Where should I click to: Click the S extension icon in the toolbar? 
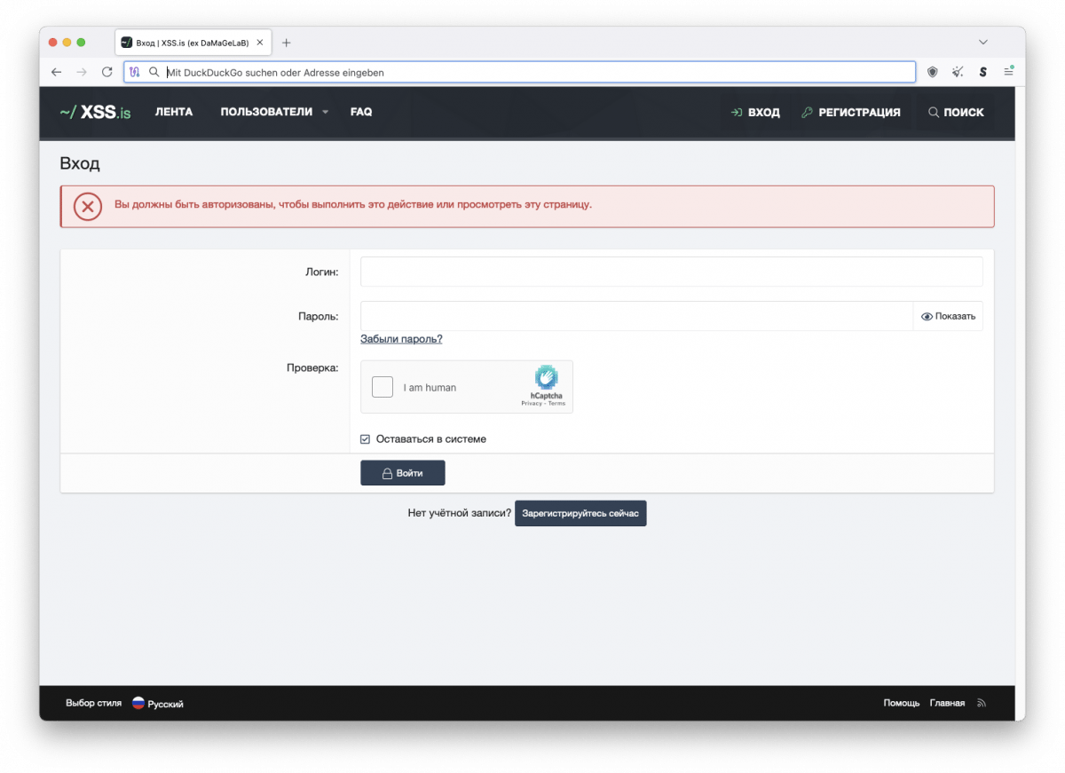pos(982,72)
